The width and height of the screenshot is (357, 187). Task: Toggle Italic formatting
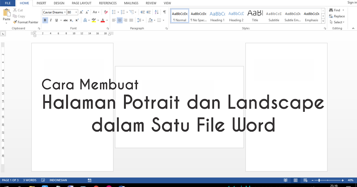click(51, 20)
